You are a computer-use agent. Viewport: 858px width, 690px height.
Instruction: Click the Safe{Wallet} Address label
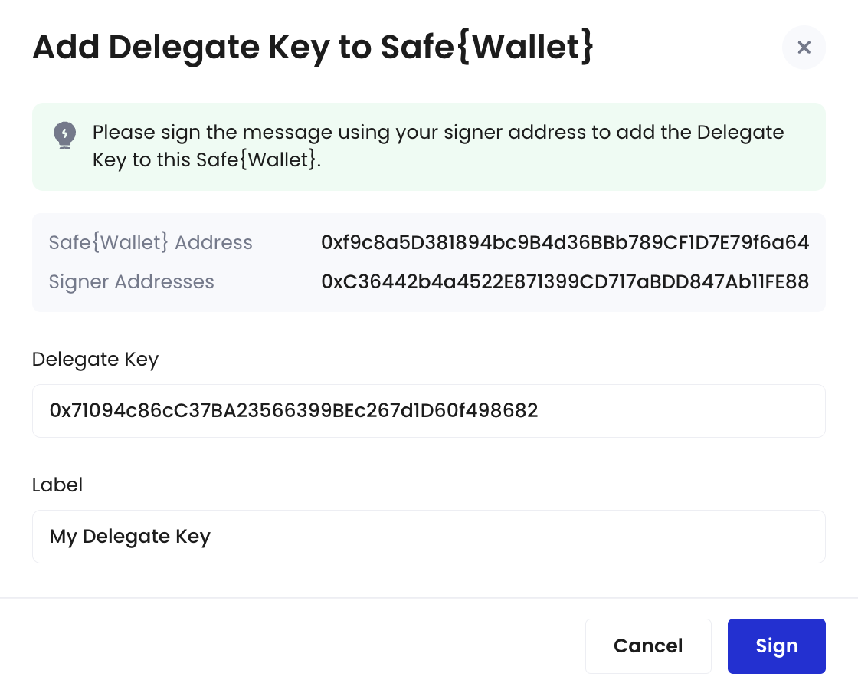click(x=150, y=242)
